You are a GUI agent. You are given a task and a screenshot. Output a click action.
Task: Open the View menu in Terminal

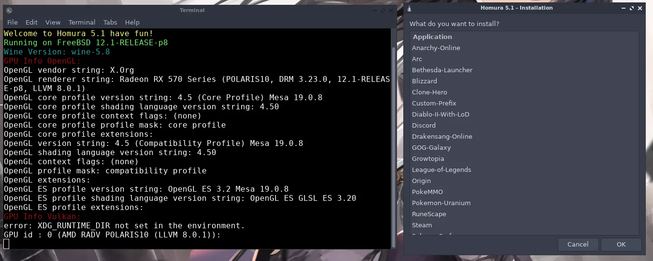coord(53,22)
